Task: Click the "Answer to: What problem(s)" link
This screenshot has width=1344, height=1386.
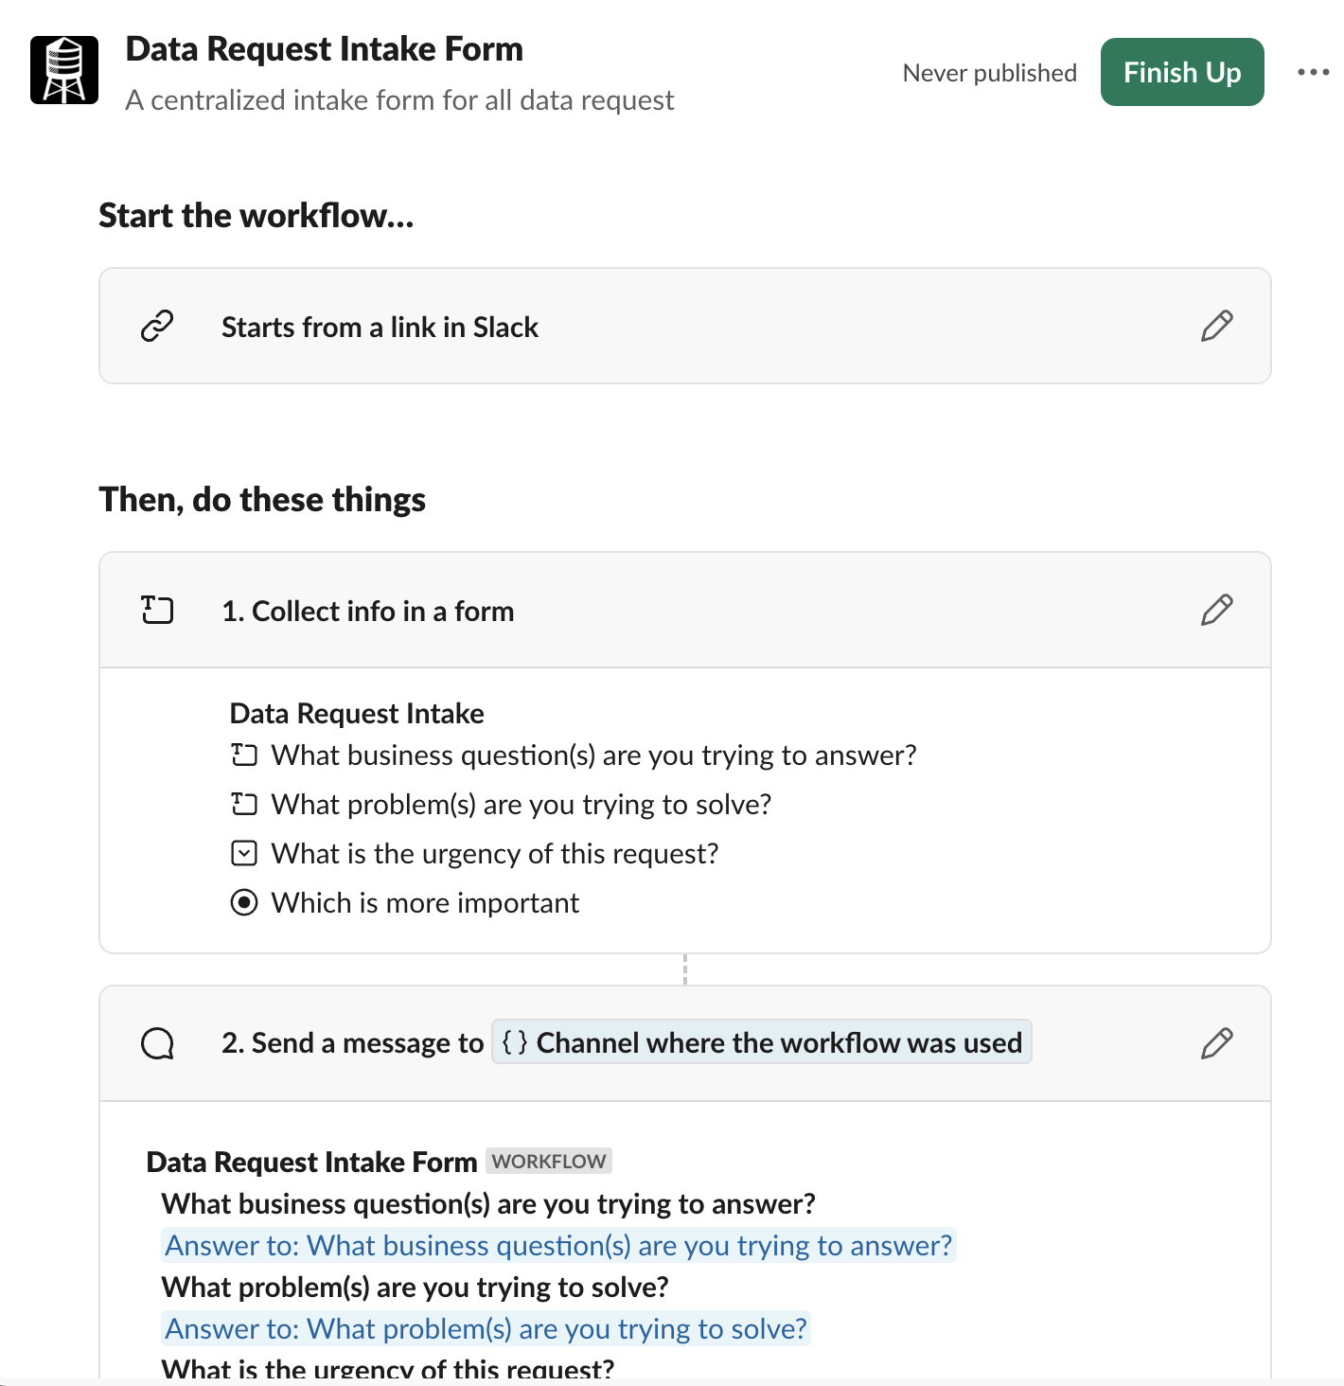Action: click(485, 1328)
